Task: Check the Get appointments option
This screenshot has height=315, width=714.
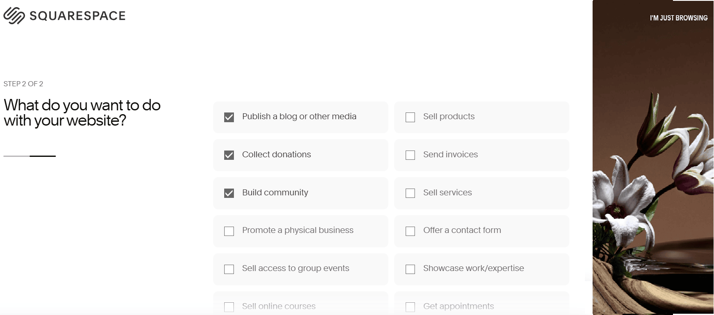Action: [x=410, y=307]
